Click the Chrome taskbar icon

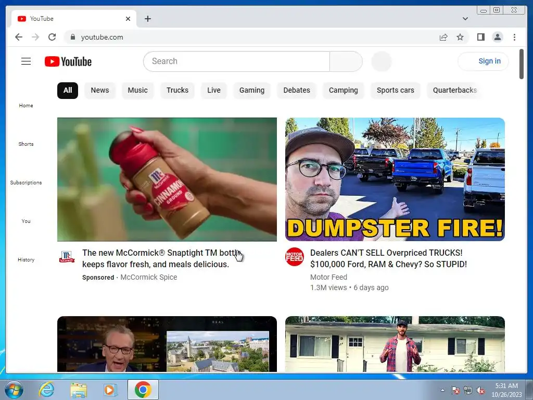point(143,390)
